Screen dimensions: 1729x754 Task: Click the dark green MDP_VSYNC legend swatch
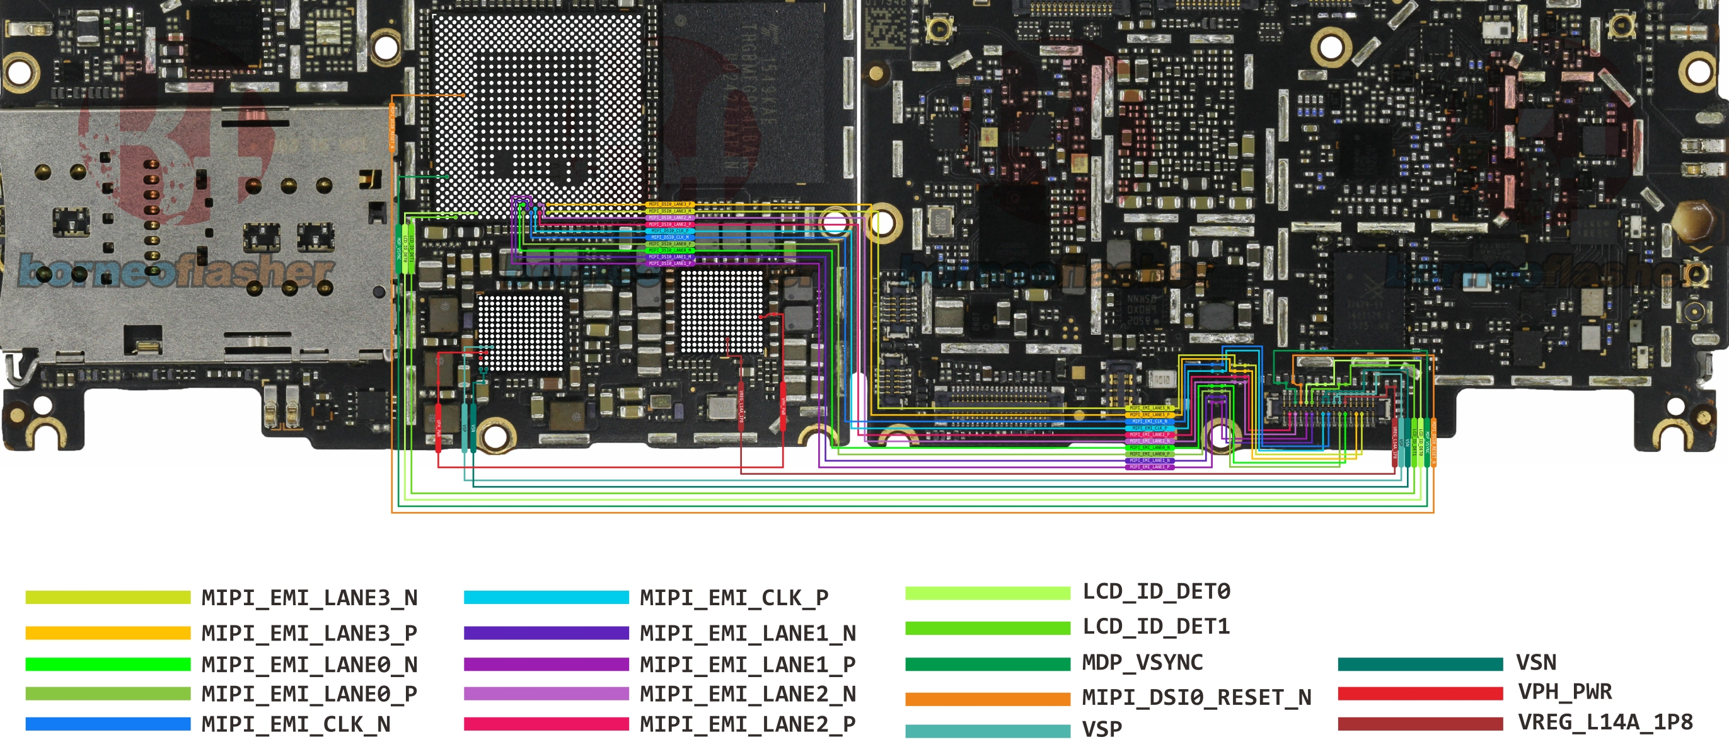point(987,664)
